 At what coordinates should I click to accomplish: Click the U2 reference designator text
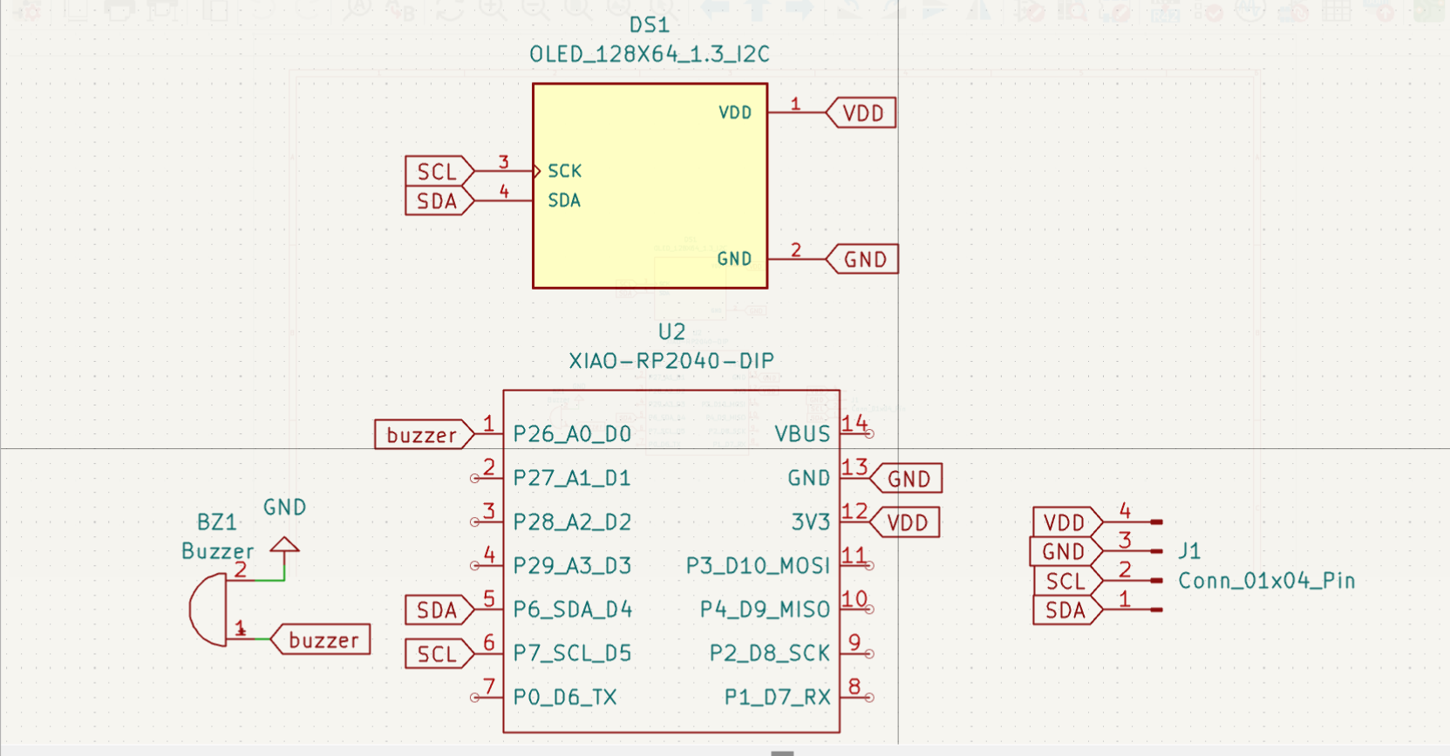point(671,332)
